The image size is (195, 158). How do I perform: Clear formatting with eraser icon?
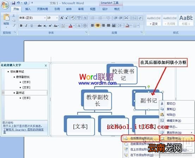tap(73, 18)
